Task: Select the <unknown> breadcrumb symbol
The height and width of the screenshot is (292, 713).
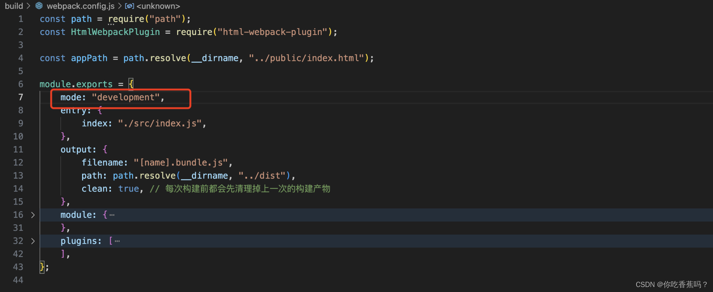Action: point(158,6)
